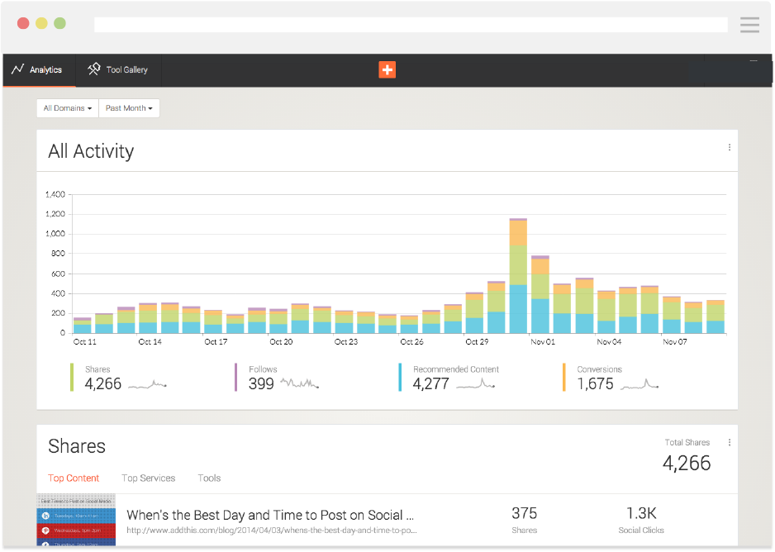Click the article thumbnail image
Screen dimensions: 775x552
76,521
